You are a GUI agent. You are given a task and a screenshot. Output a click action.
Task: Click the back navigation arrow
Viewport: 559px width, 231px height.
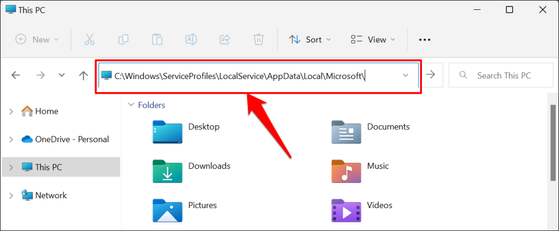(16, 75)
